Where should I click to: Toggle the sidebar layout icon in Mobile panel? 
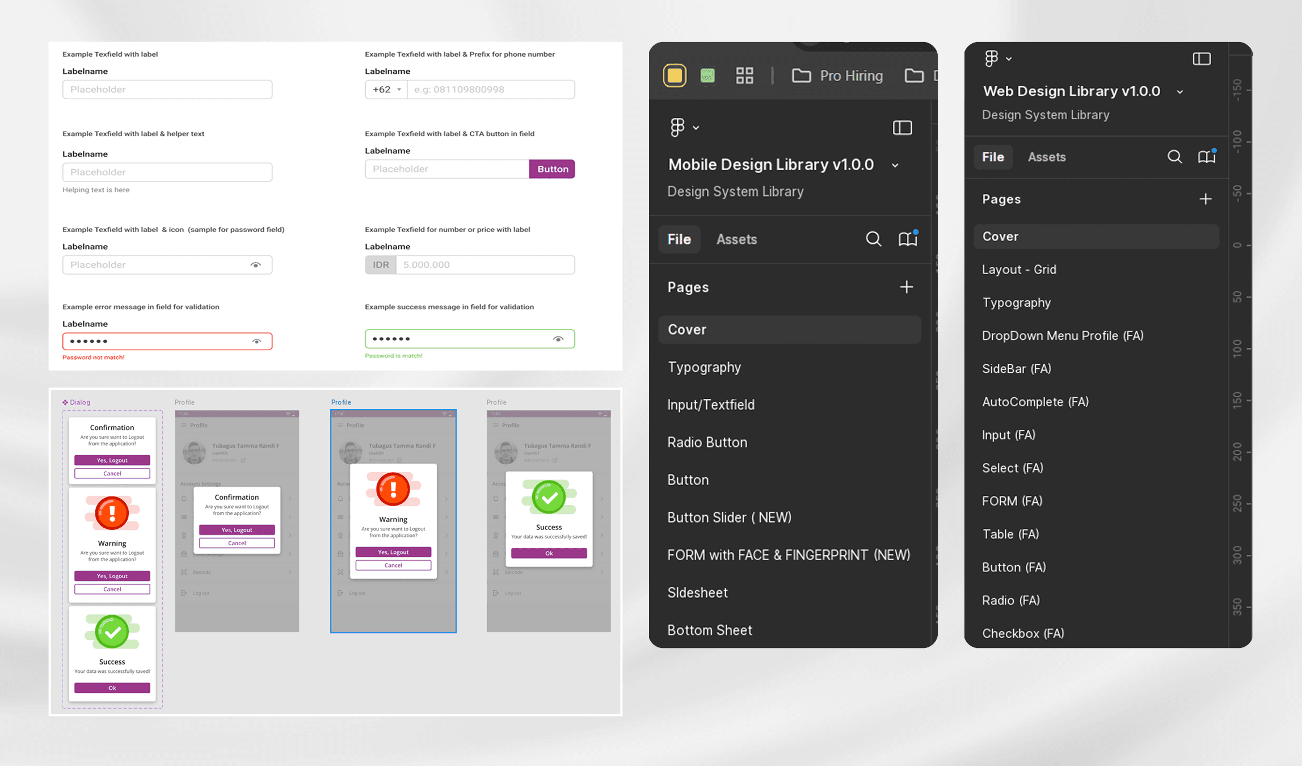click(x=902, y=128)
